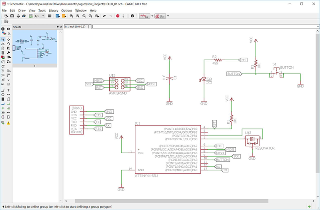Viewport: 320px width, 210px height.
Task: Expand the PCB Service dropdown arrow
Action: [168, 16]
